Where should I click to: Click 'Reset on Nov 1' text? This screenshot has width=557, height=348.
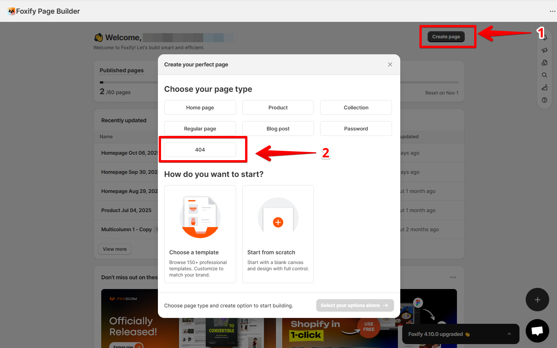442,93
